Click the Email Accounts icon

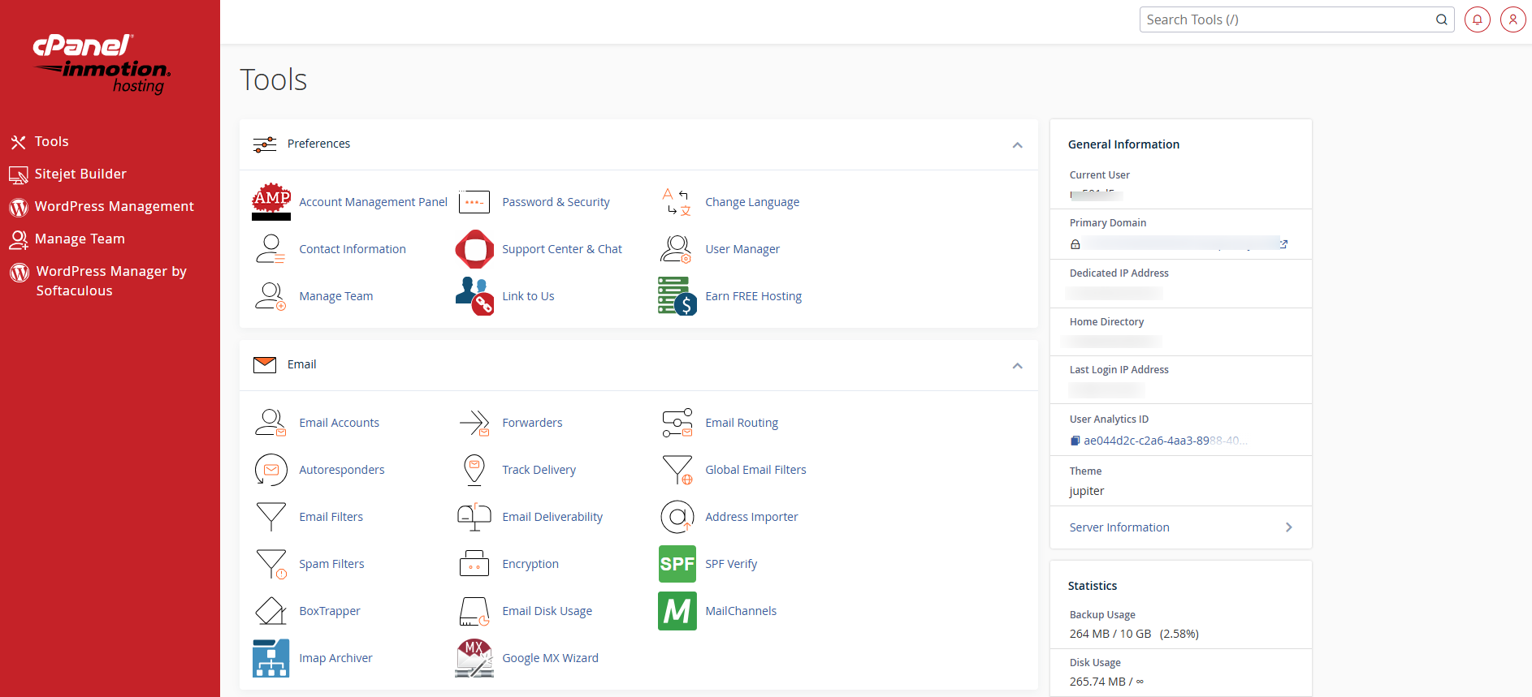(x=270, y=422)
